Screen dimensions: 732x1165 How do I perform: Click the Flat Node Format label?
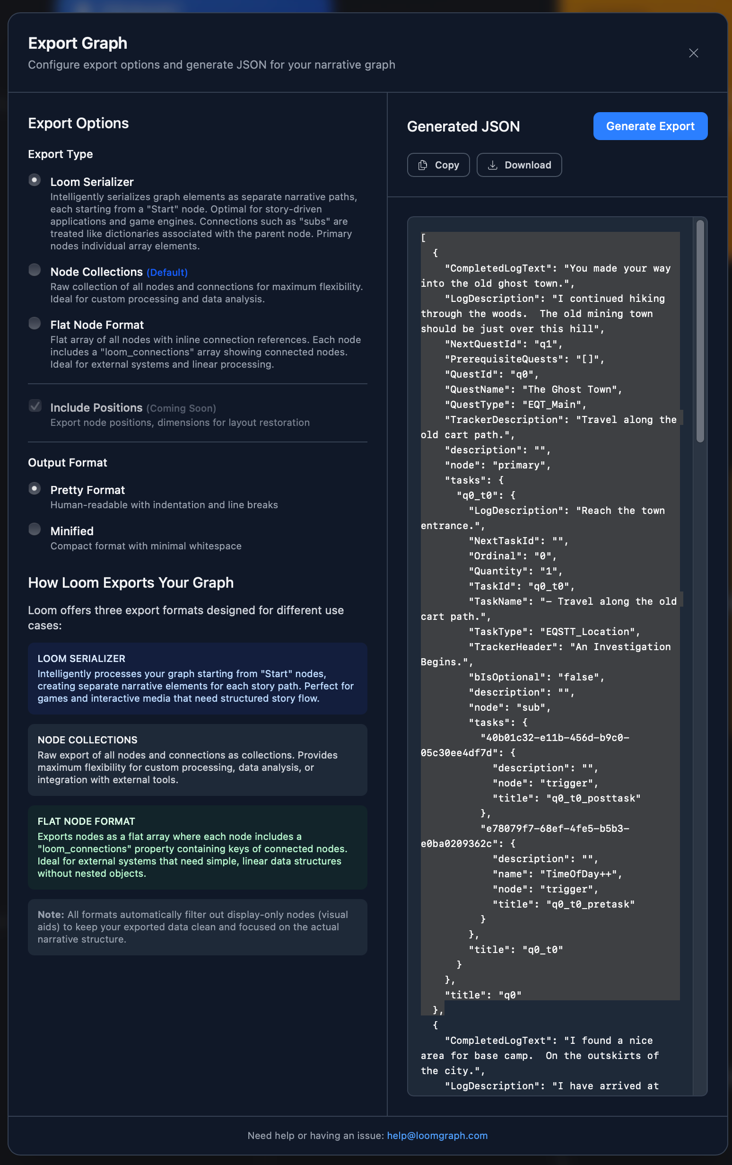tap(97, 325)
